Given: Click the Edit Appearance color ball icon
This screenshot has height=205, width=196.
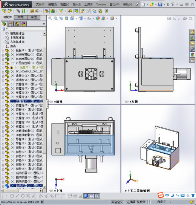Looking at the screenshot, I should click(x=98, y=18).
